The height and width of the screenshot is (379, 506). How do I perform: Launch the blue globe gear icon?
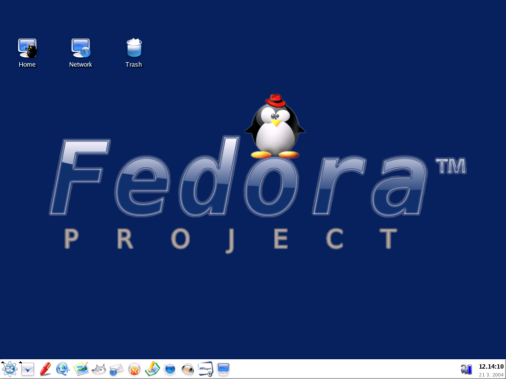click(x=170, y=369)
